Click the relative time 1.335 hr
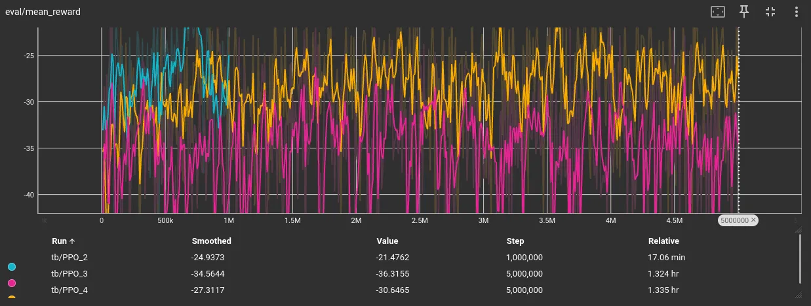 (663, 290)
